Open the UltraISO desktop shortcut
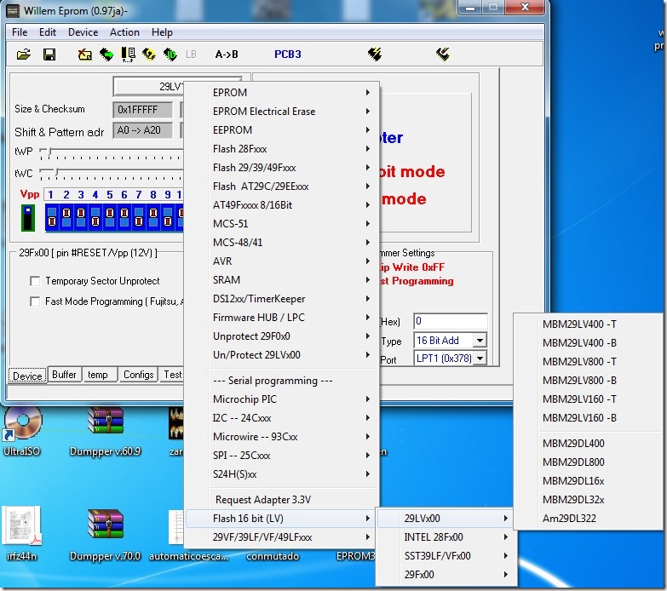Screen dimensions: 667x591 (x=22, y=431)
